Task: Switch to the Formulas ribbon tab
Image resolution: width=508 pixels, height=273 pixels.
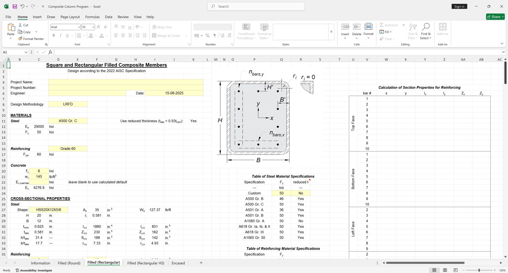Action: 92,17
